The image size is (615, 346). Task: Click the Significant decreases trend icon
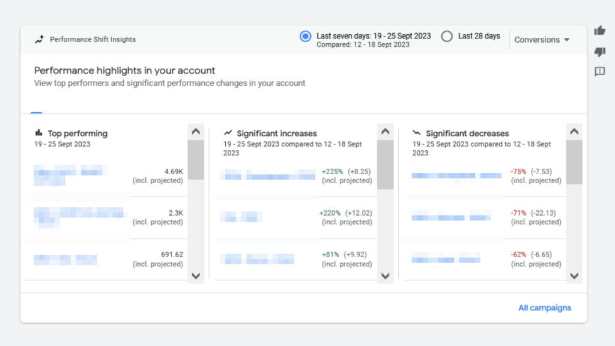pyautogui.click(x=416, y=133)
